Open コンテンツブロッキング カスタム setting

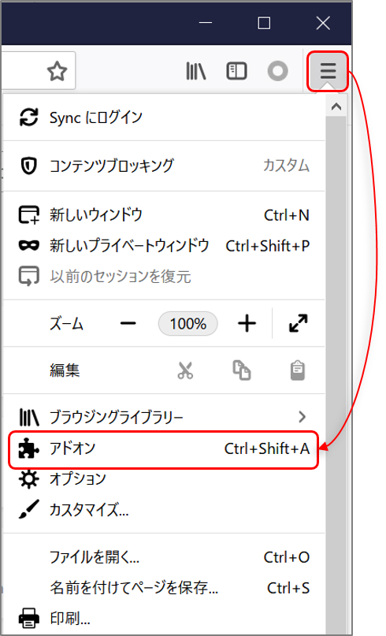[x=164, y=166]
